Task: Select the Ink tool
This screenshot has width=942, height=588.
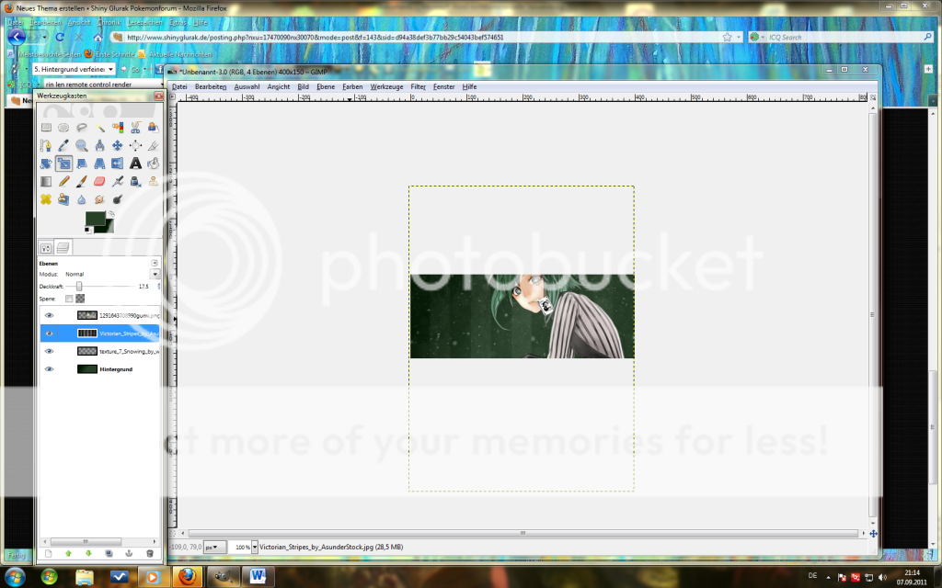Action: coord(136,181)
